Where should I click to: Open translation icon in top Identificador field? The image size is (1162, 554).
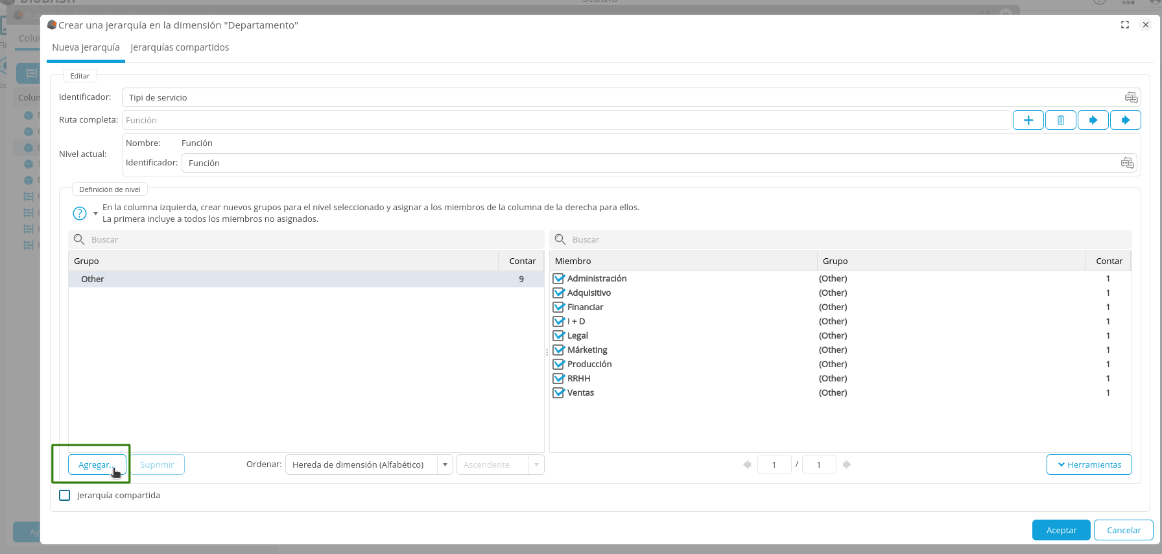1131,97
